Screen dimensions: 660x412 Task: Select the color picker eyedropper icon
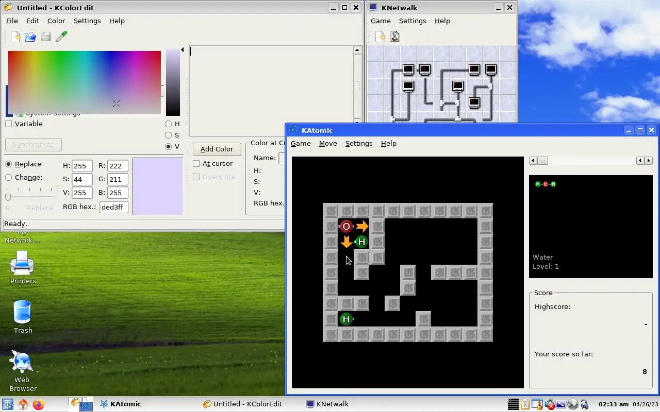pyautogui.click(x=61, y=37)
